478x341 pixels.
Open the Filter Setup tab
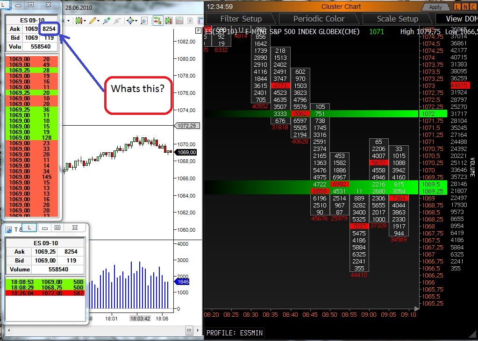click(x=241, y=19)
